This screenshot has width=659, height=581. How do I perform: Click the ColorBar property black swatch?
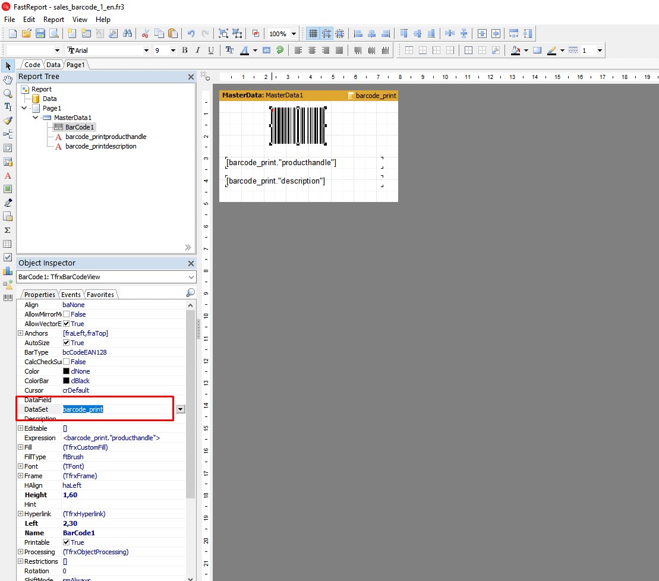pos(66,381)
